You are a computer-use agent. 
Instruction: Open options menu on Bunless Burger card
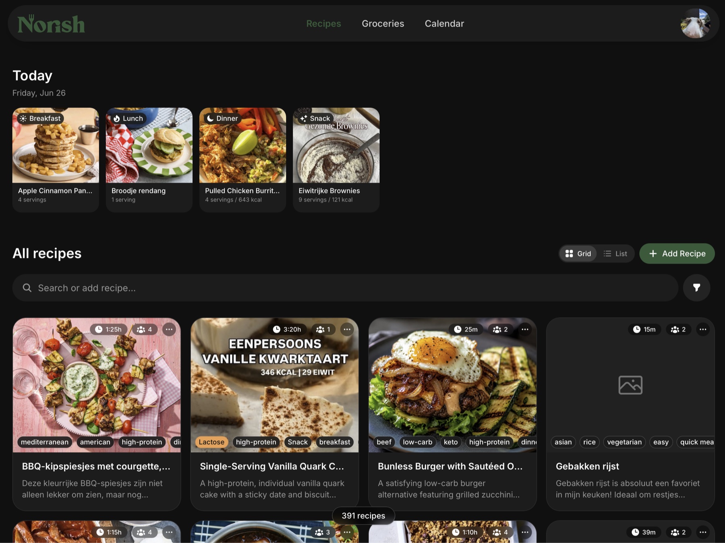point(525,329)
